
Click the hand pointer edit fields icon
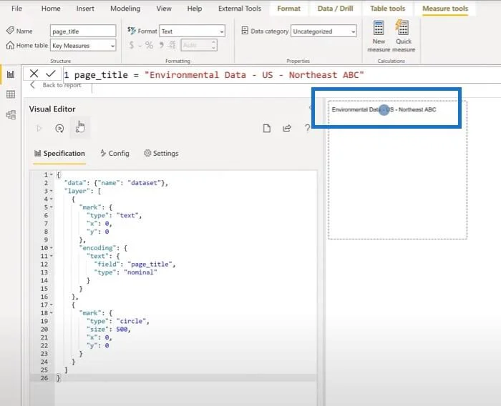click(x=80, y=127)
